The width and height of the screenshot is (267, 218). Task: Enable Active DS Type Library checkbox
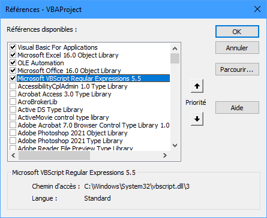tap(13, 110)
